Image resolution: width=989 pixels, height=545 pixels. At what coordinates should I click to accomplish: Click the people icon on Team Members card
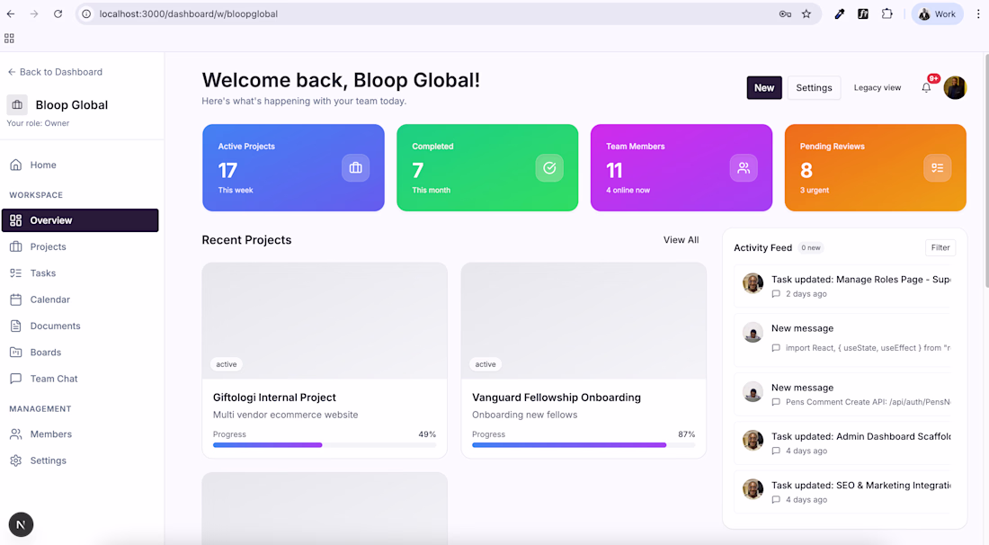click(x=744, y=168)
